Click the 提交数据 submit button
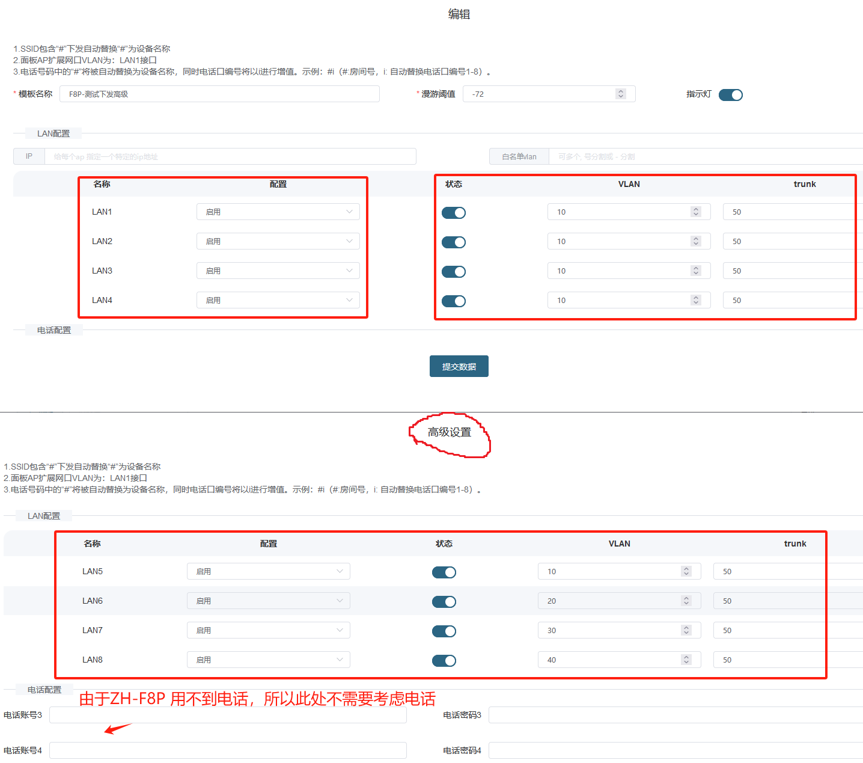 tap(459, 366)
